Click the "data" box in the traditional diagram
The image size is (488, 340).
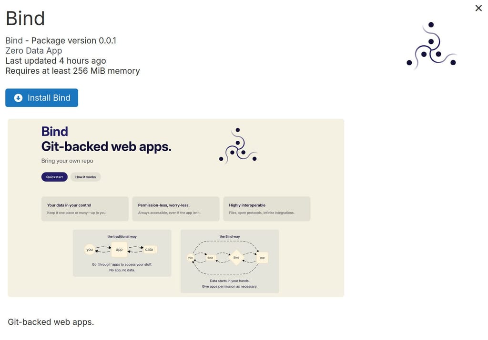tap(149, 249)
